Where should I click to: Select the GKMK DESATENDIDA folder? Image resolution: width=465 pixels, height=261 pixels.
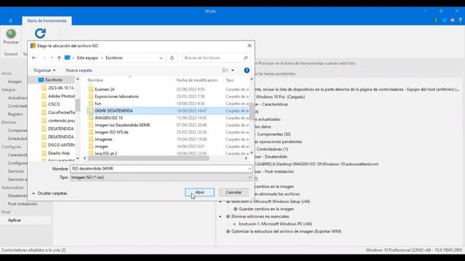tap(168, 111)
